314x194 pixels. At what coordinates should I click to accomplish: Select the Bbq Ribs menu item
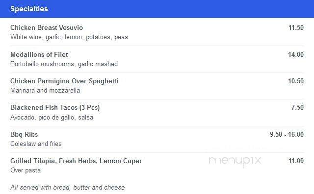click(24, 134)
